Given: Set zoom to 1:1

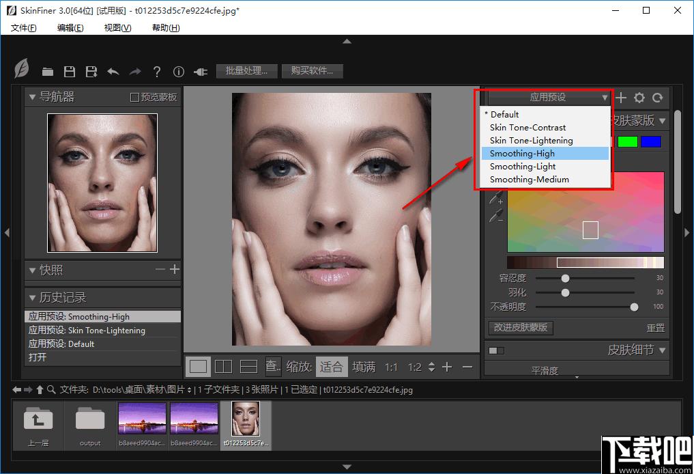Looking at the screenshot, I should coord(391,367).
